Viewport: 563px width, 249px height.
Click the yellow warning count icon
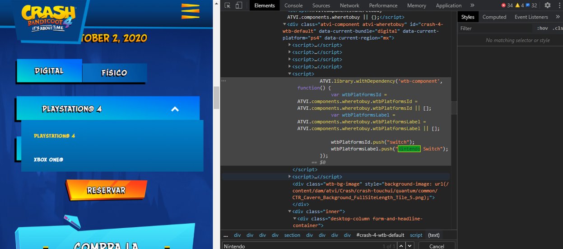(x=518, y=5)
